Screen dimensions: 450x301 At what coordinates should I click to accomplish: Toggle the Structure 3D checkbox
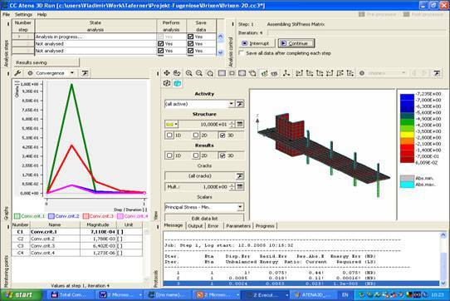click(x=223, y=136)
